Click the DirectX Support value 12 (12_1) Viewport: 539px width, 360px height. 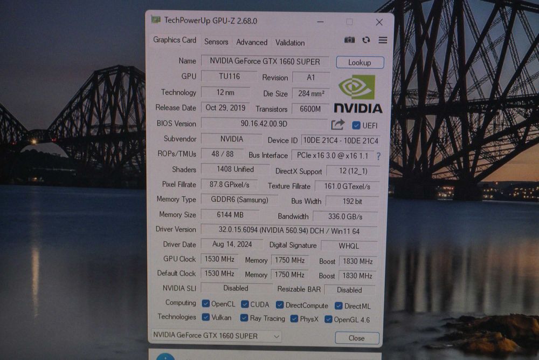(x=353, y=171)
